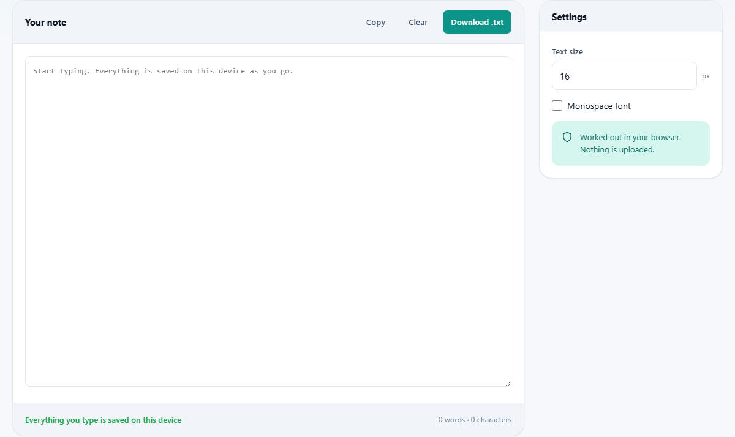This screenshot has height=437, width=735.
Task: Enable the Monospace font checkbox
Action: (x=557, y=106)
